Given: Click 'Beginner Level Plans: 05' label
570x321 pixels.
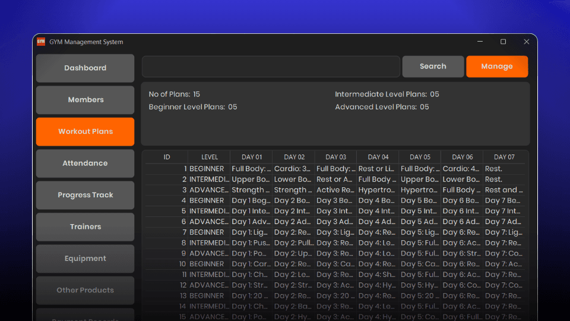Looking at the screenshot, I should coord(192,107).
